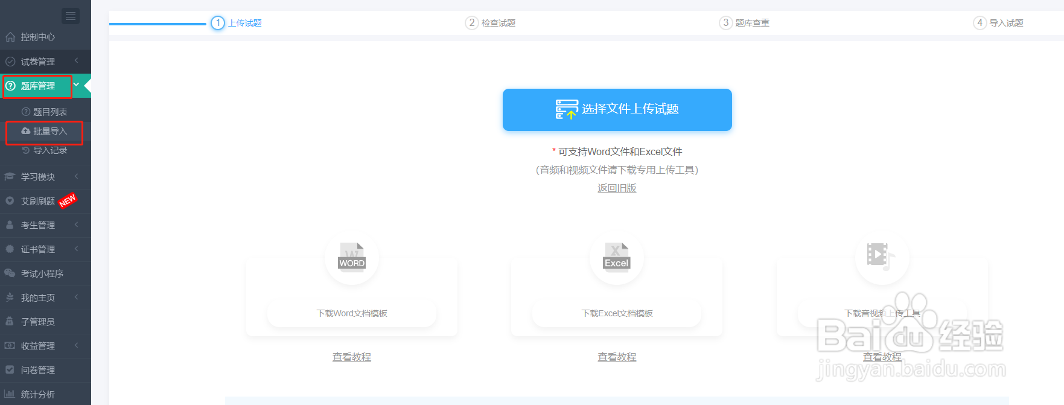
Task: Click the Excel file icon
Action: [617, 258]
